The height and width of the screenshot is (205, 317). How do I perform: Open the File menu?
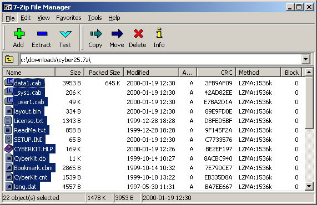[x=10, y=18]
